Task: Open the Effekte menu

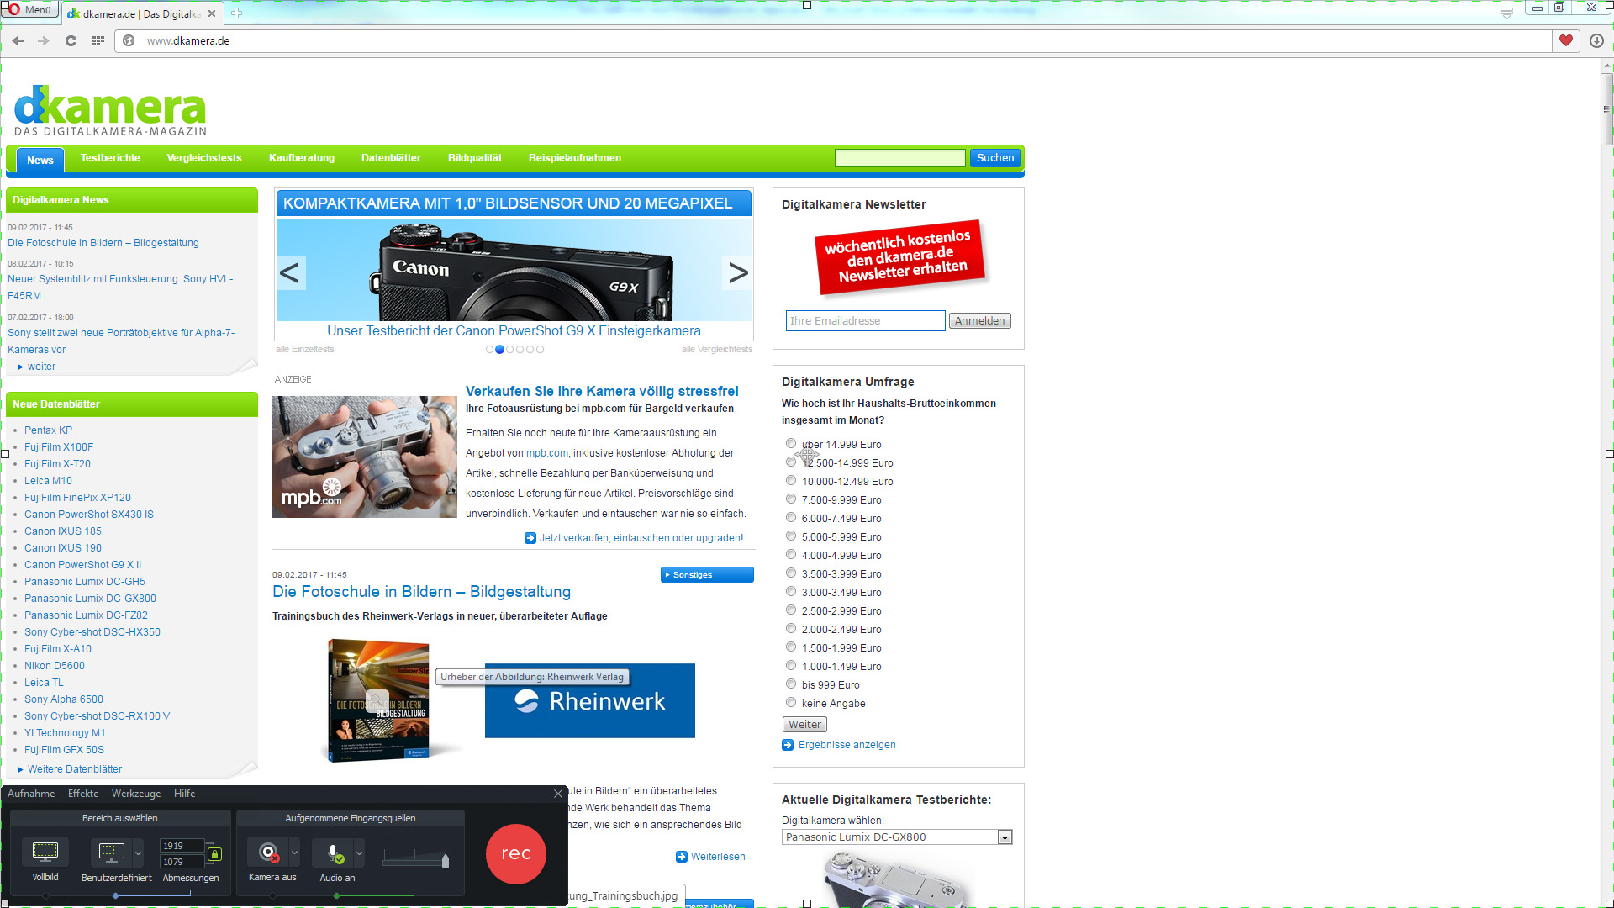Action: click(x=83, y=794)
